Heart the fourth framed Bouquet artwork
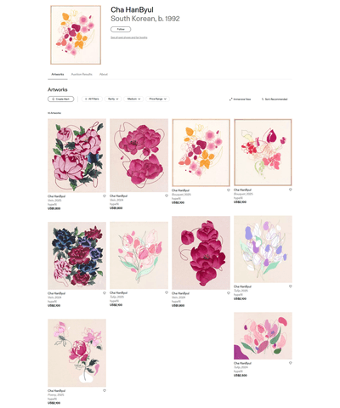Screen dimensions: 340x408 [291, 190]
